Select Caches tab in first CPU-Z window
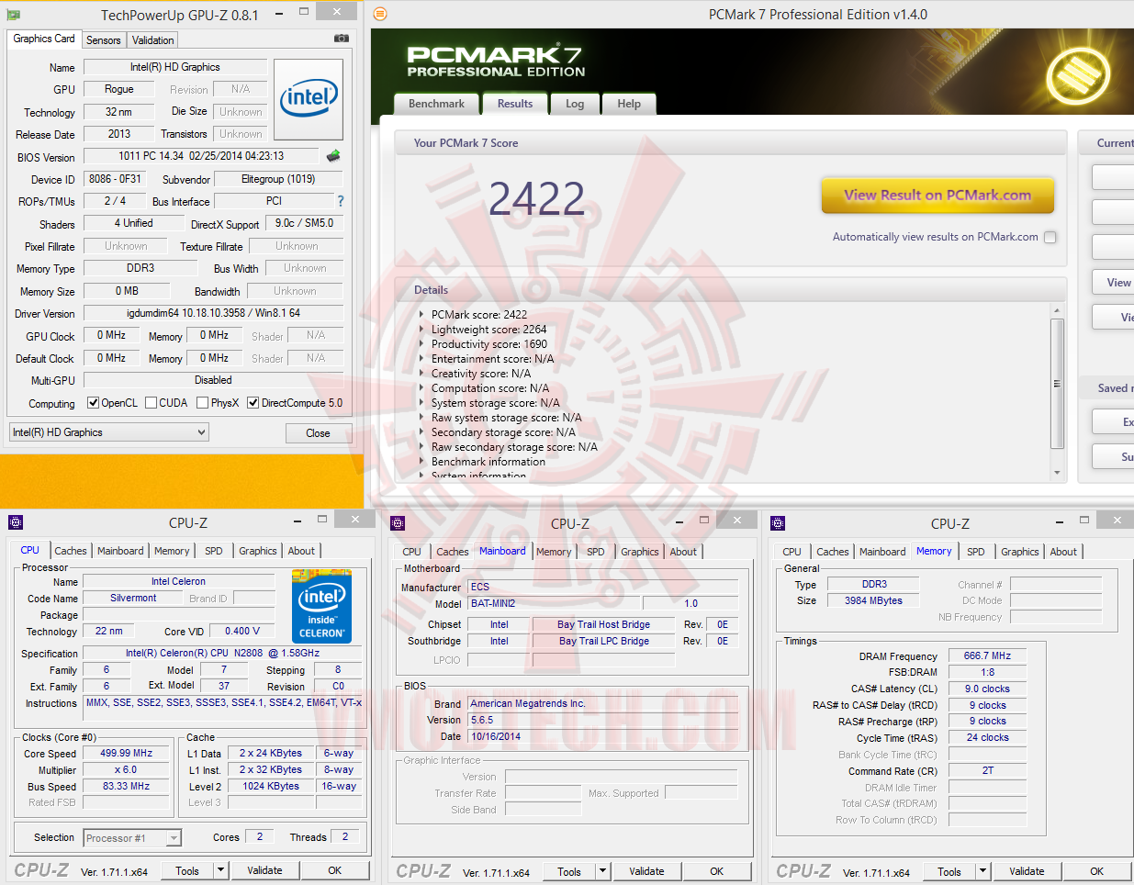Screen dimensions: 1134x885 click(x=71, y=551)
